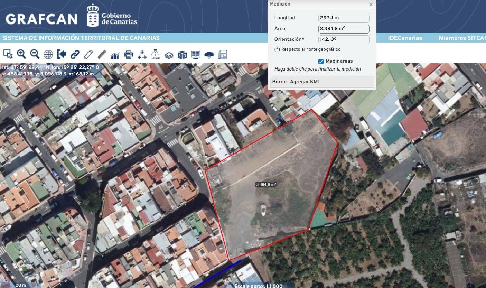The width and height of the screenshot is (486, 288).
Task: Click the 3.384,8 m² label on map
Action: [266, 185]
